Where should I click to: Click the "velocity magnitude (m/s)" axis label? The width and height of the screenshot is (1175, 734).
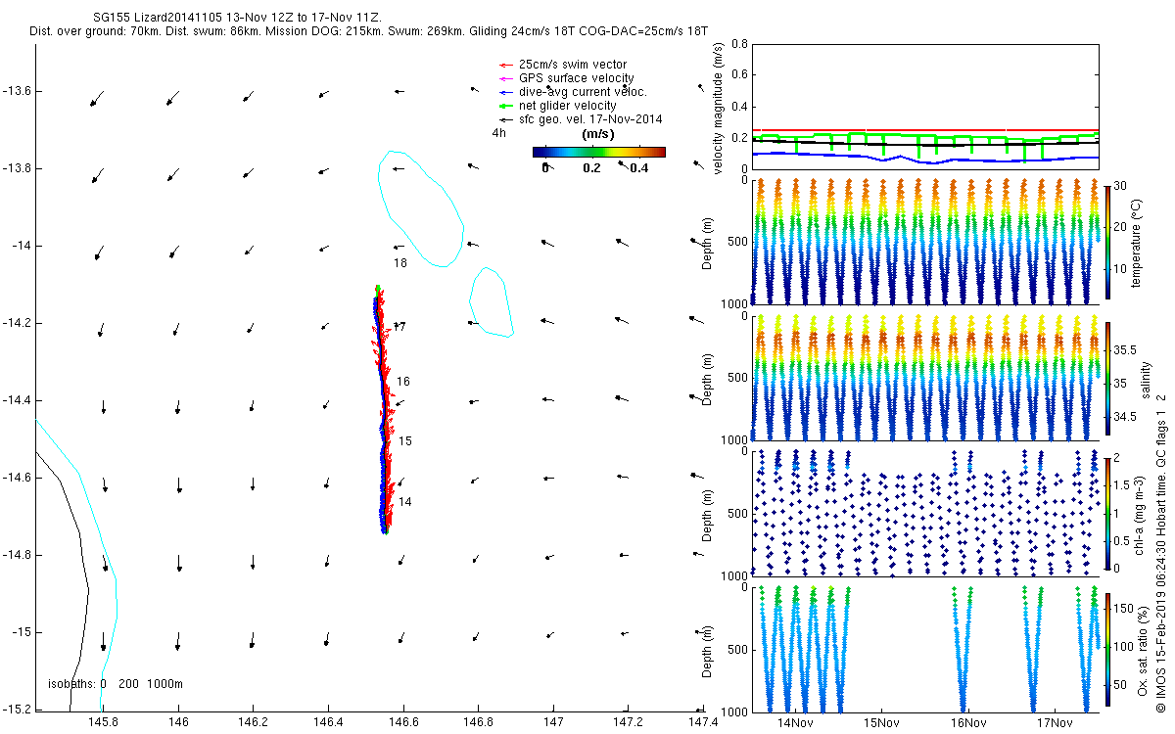[x=720, y=107]
